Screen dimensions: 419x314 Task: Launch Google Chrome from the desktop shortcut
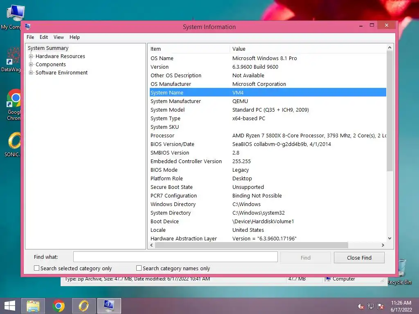(14, 105)
